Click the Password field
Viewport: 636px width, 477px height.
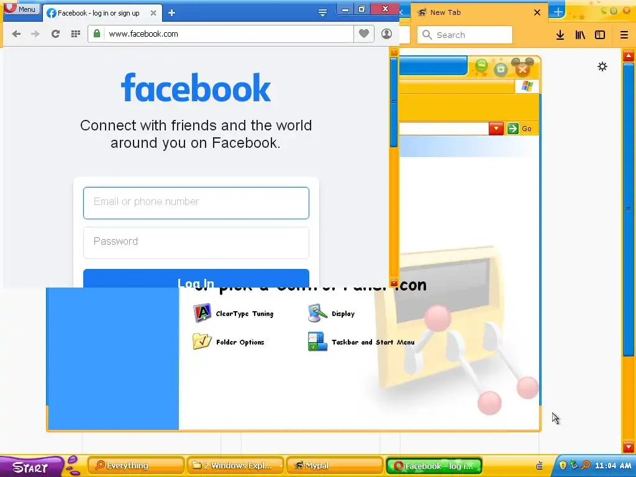point(196,242)
